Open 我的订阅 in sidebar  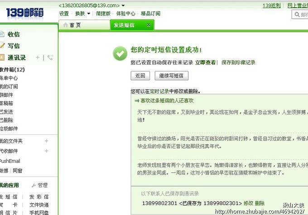point(9,86)
